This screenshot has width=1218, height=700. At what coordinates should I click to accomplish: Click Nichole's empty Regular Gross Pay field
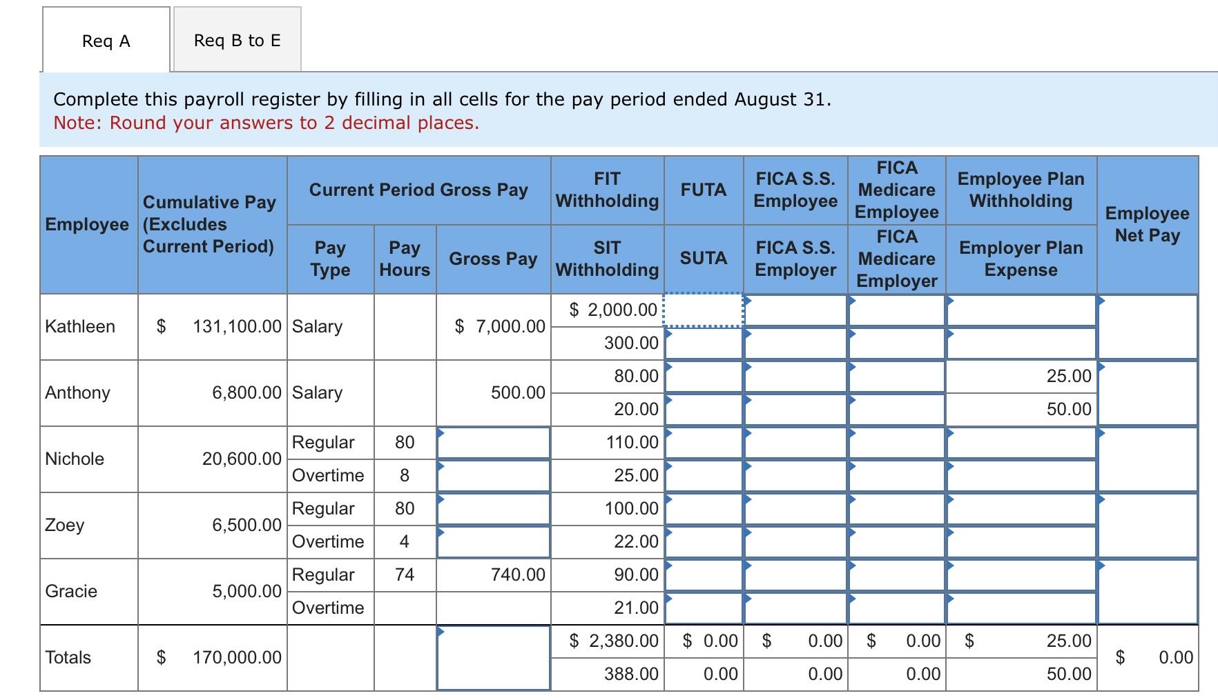[x=492, y=443]
